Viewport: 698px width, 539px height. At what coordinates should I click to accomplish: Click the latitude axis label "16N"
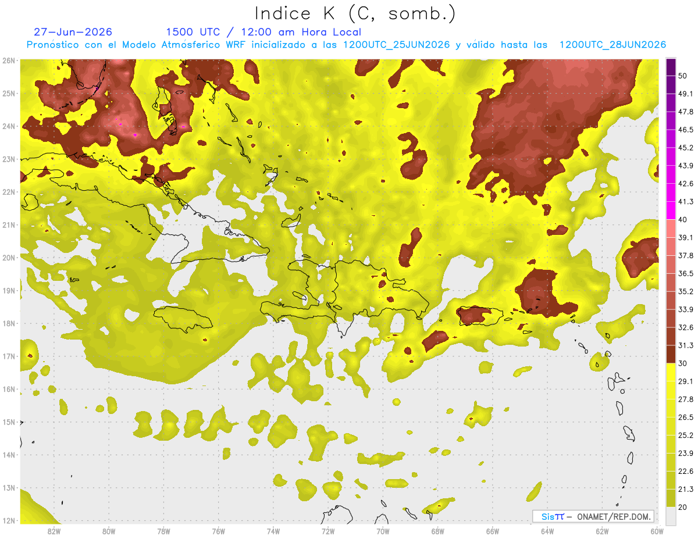pos(9,389)
